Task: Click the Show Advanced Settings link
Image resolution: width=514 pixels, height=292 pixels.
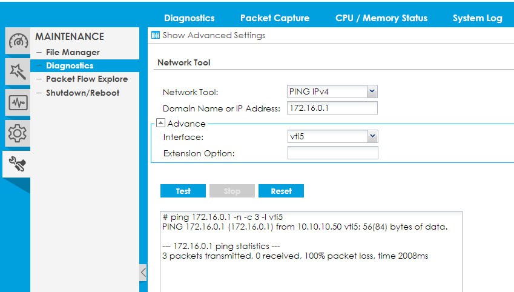Action: [214, 35]
